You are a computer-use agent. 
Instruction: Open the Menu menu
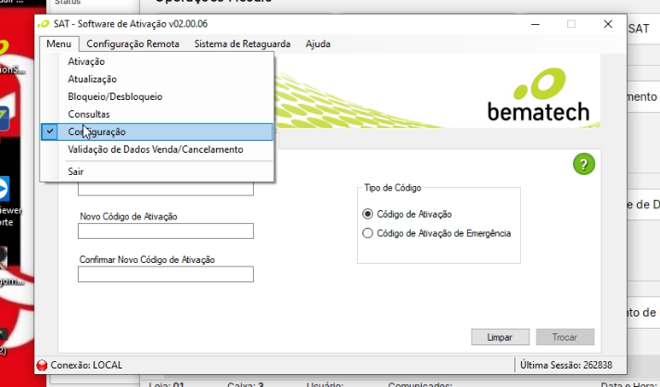coord(59,44)
